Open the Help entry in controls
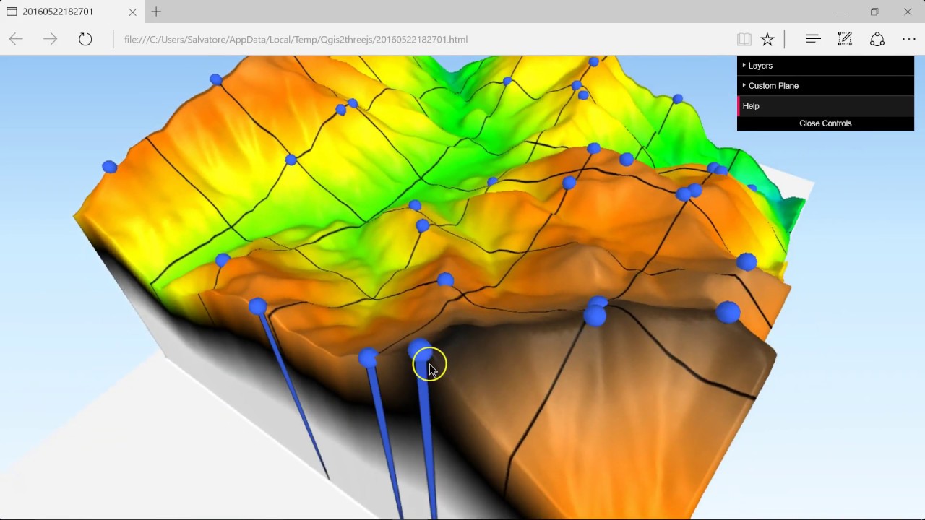Image resolution: width=925 pixels, height=520 pixels. coord(825,106)
